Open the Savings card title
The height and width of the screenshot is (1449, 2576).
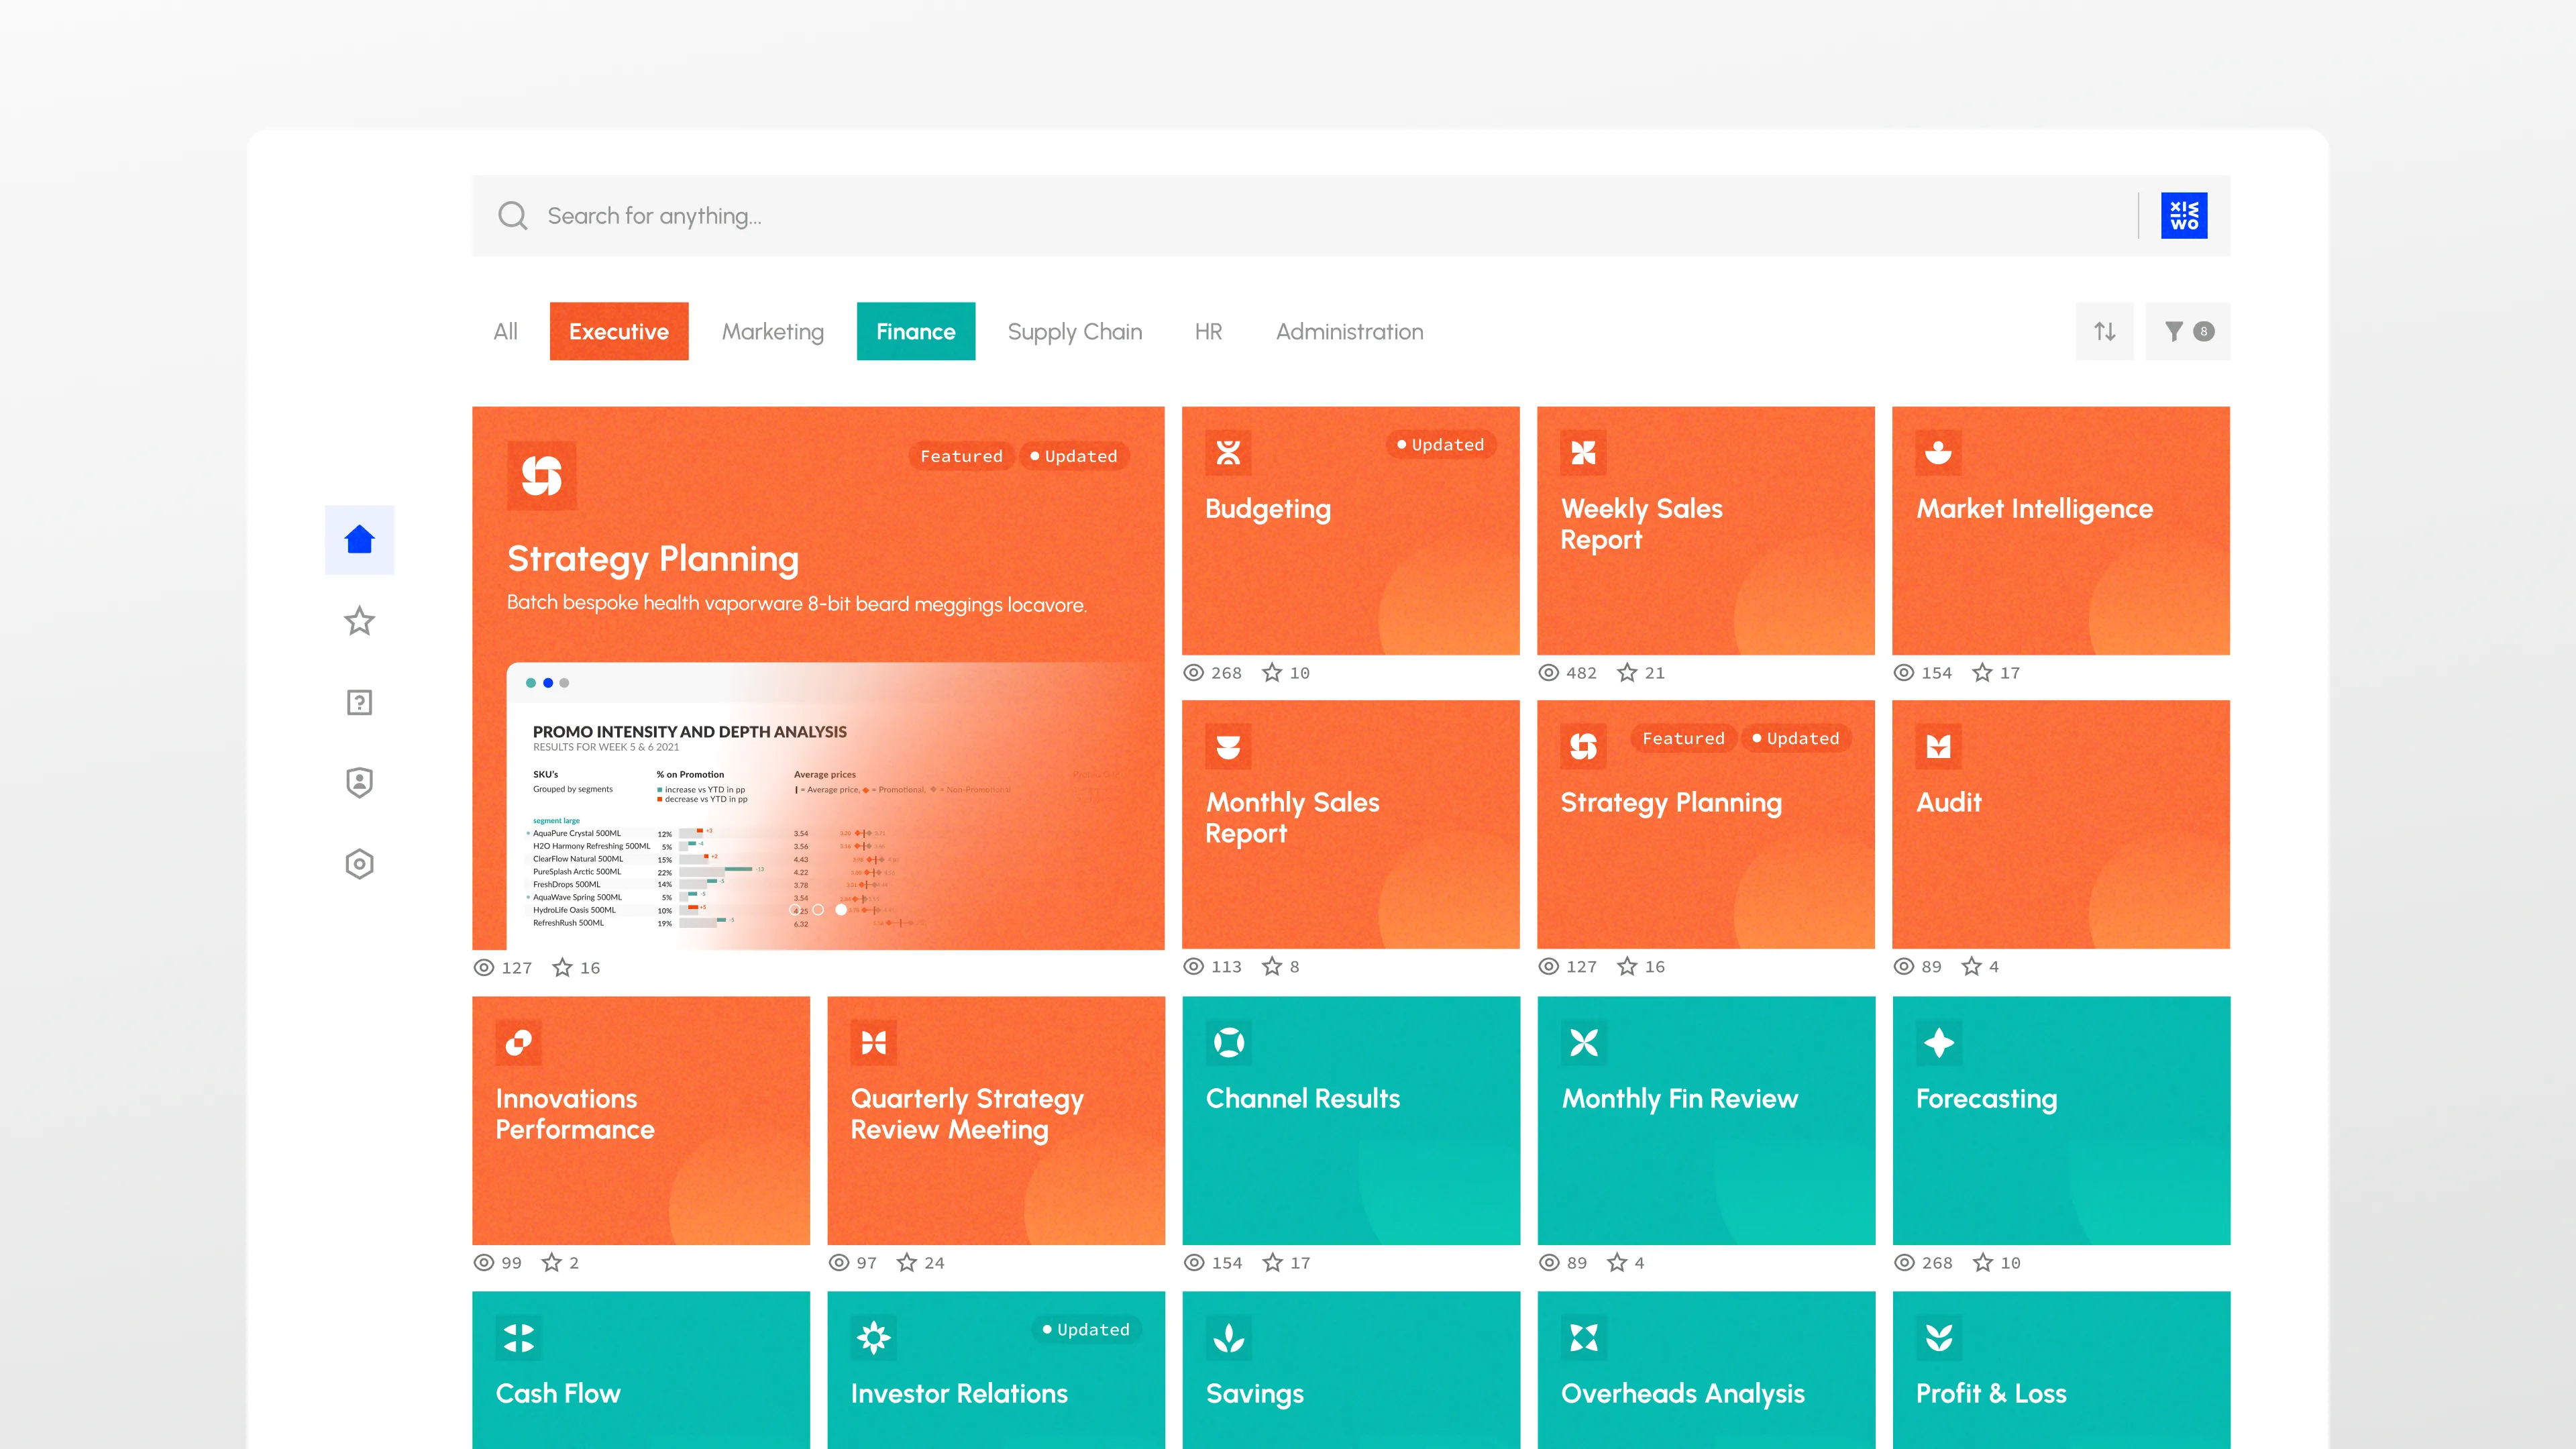(1255, 1394)
